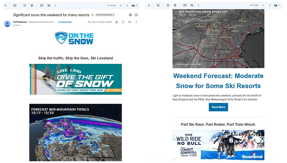Click the Read More button

click(218, 107)
